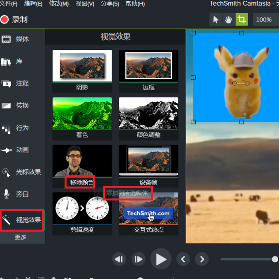
Task: Click the 阴影 effect label
Action: pyautogui.click(x=82, y=87)
